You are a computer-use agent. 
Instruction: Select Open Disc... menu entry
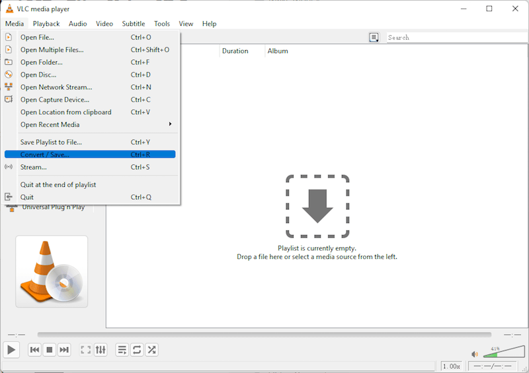90,75
